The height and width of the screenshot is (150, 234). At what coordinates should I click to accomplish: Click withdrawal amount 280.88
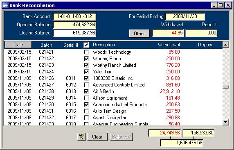point(173,118)
